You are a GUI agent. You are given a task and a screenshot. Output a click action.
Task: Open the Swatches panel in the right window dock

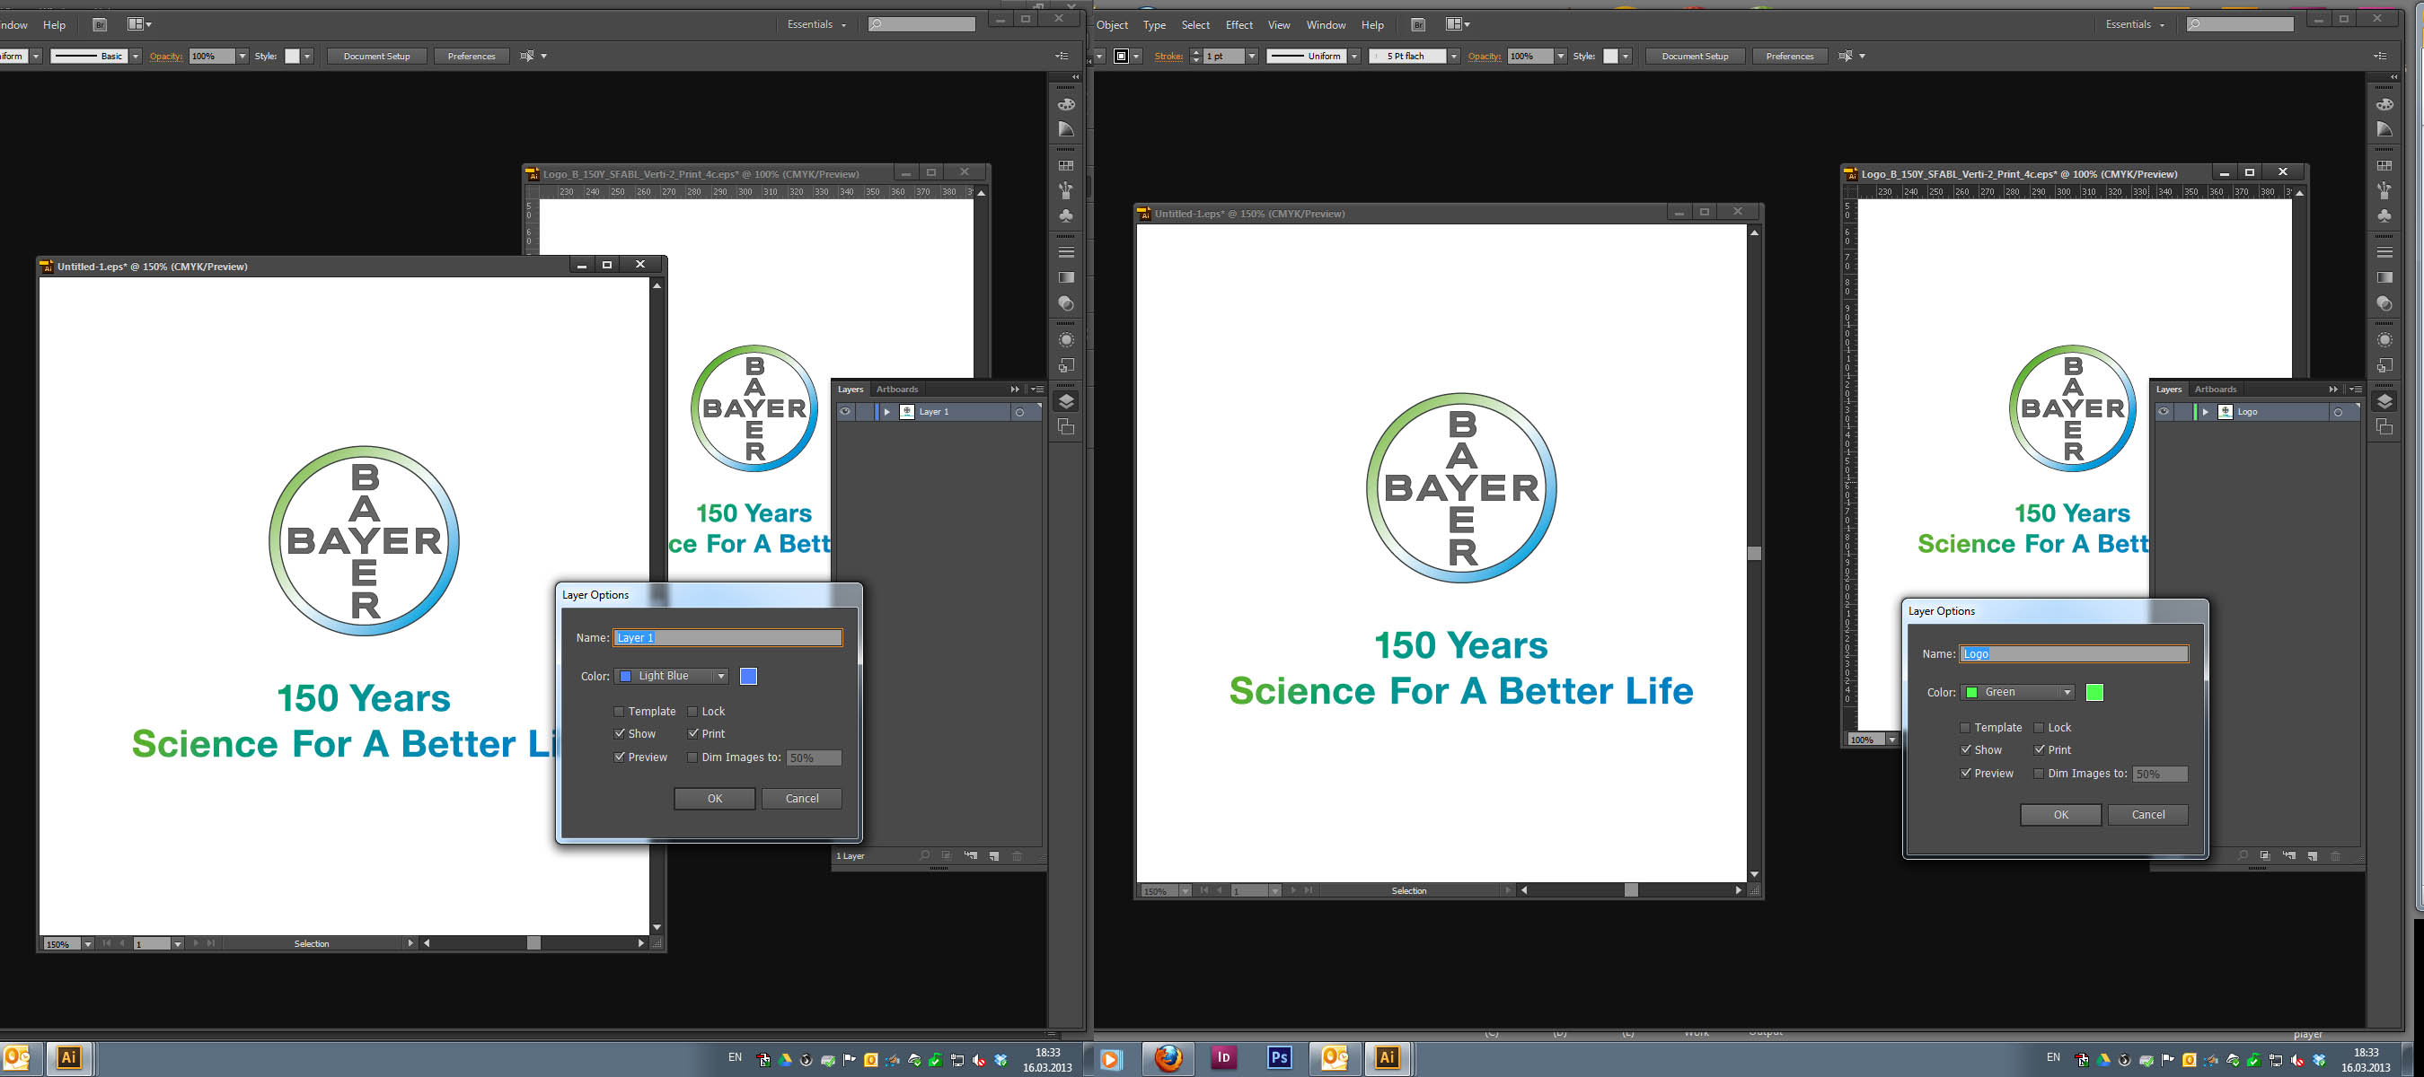pyautogui.click(x=2384, y=165)
